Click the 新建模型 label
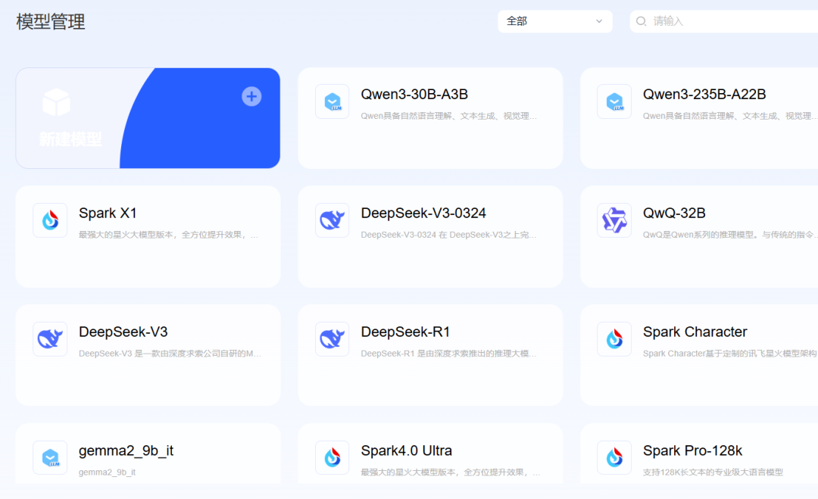Screen dimensions: 818x499 pos(70,139)
